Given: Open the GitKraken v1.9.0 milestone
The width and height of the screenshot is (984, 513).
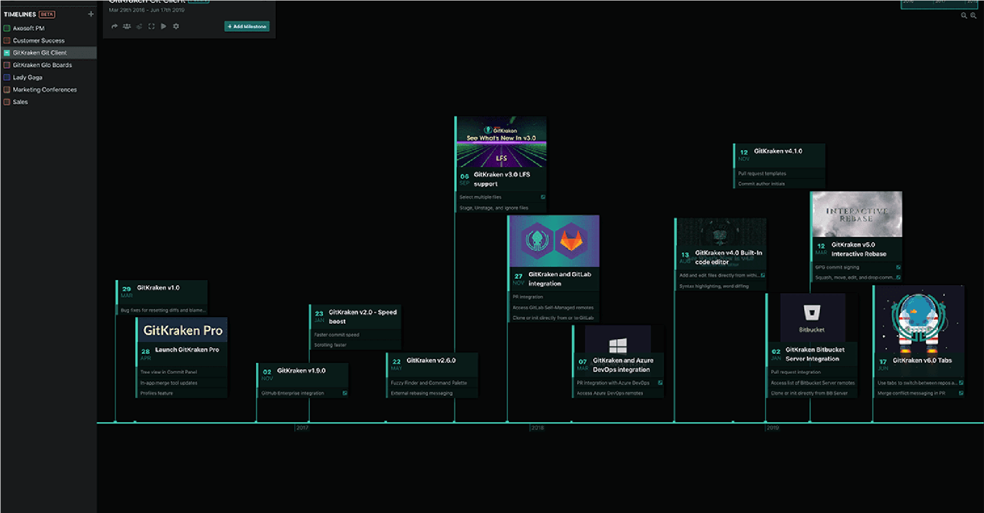Looking at the screenshot, I should click(x=302, y=380).
